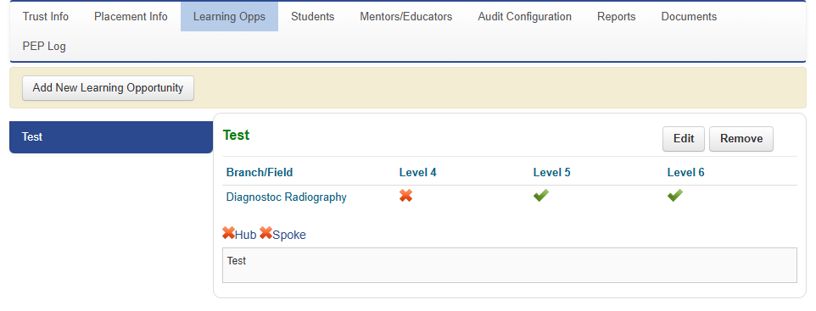Click the red cross icon beside Hub
Viewport: 816px width, 311px height.
[228, 233]
